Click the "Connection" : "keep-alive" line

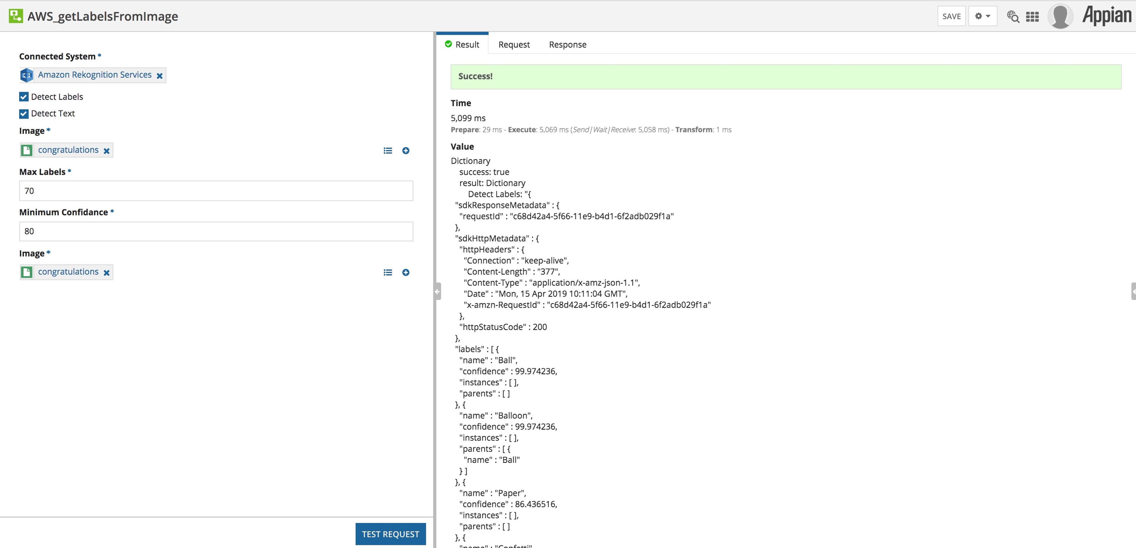coord(516,260)
